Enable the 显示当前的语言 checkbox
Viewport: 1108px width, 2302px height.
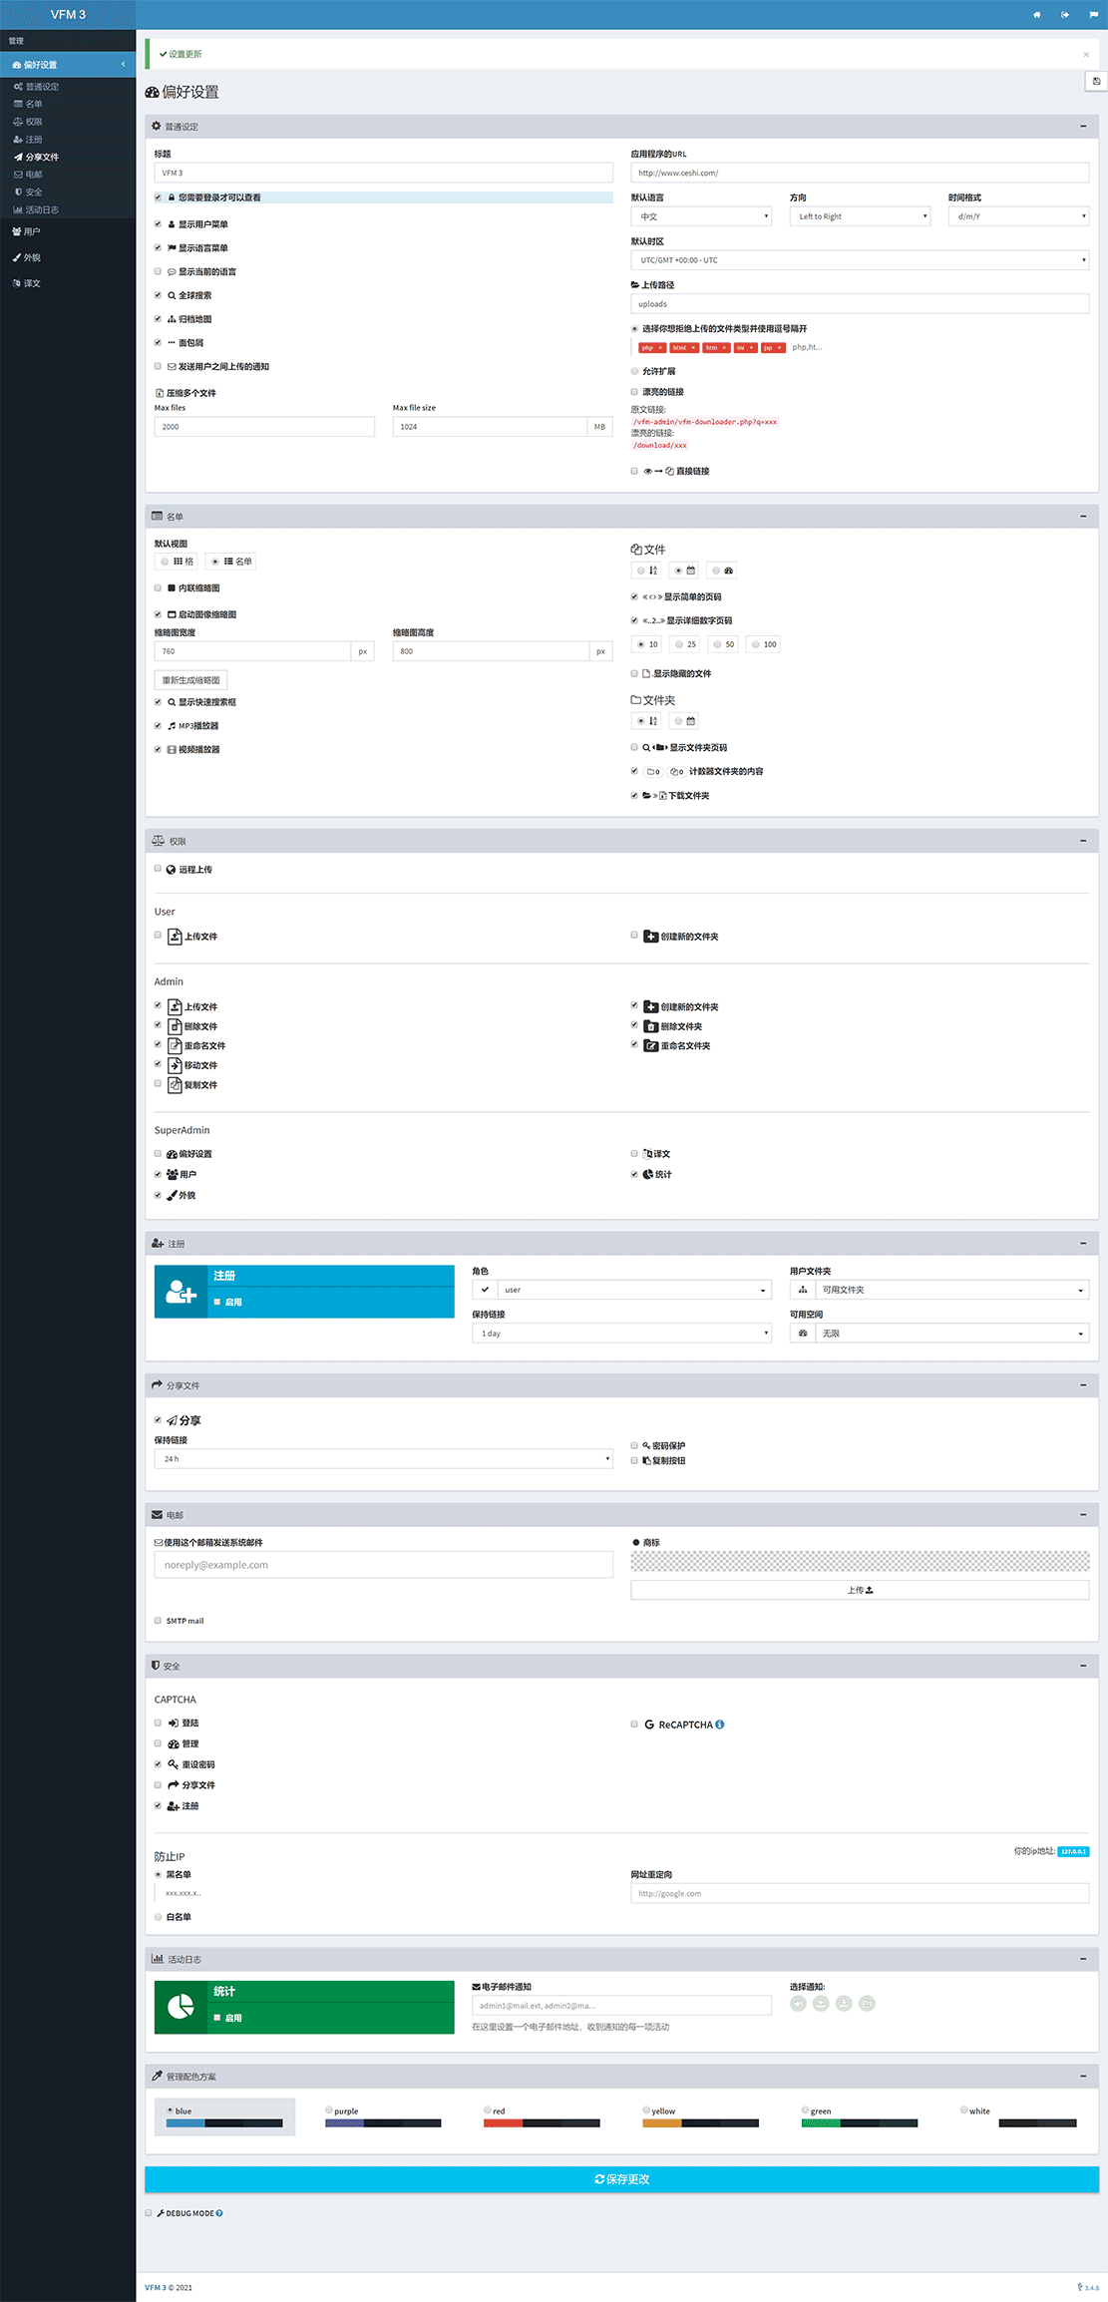158,271
